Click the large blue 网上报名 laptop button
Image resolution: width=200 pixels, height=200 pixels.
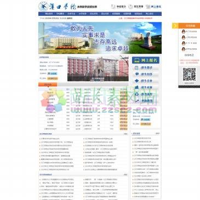click(x=146, y=60)
